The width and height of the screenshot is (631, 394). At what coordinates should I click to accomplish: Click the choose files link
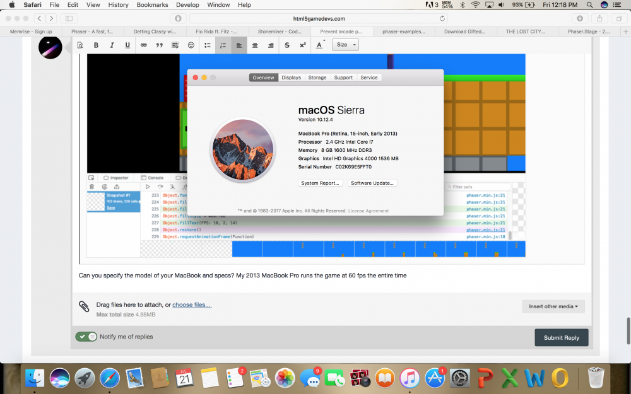click(x=192, y=304)
